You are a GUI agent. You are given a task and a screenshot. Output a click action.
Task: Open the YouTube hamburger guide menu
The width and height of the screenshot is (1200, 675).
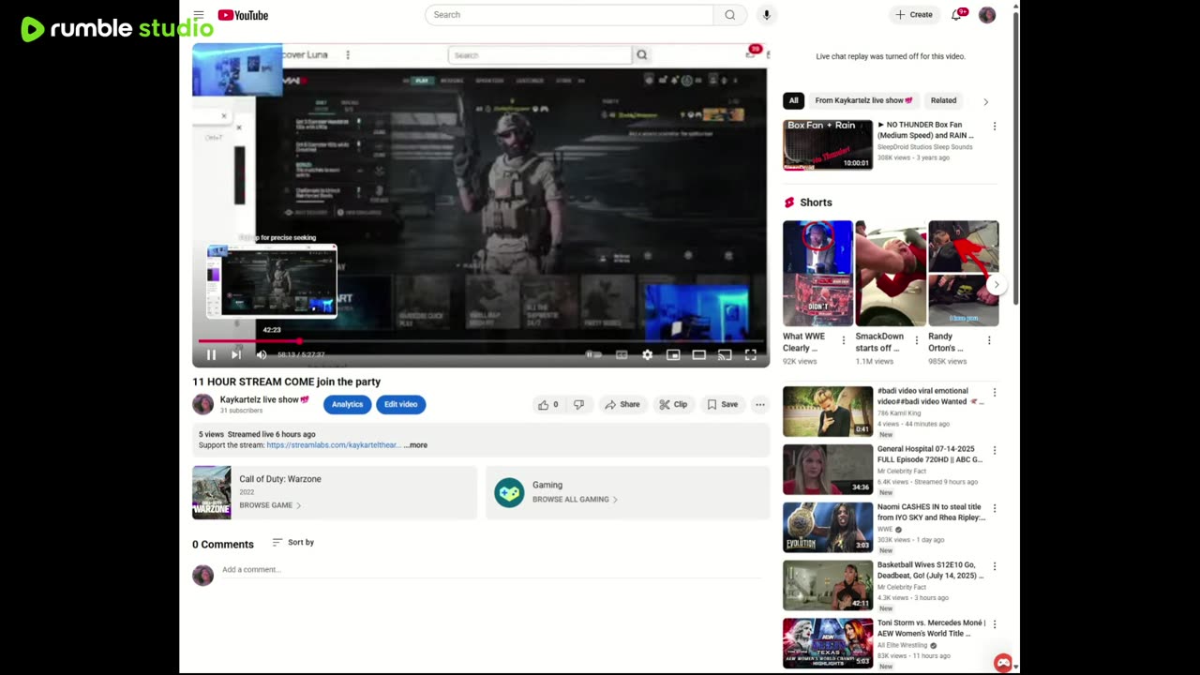click(x=199, y=15)
